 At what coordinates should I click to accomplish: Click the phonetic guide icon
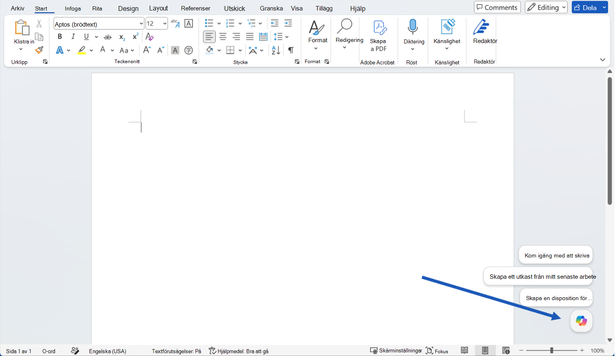point(175,23)
